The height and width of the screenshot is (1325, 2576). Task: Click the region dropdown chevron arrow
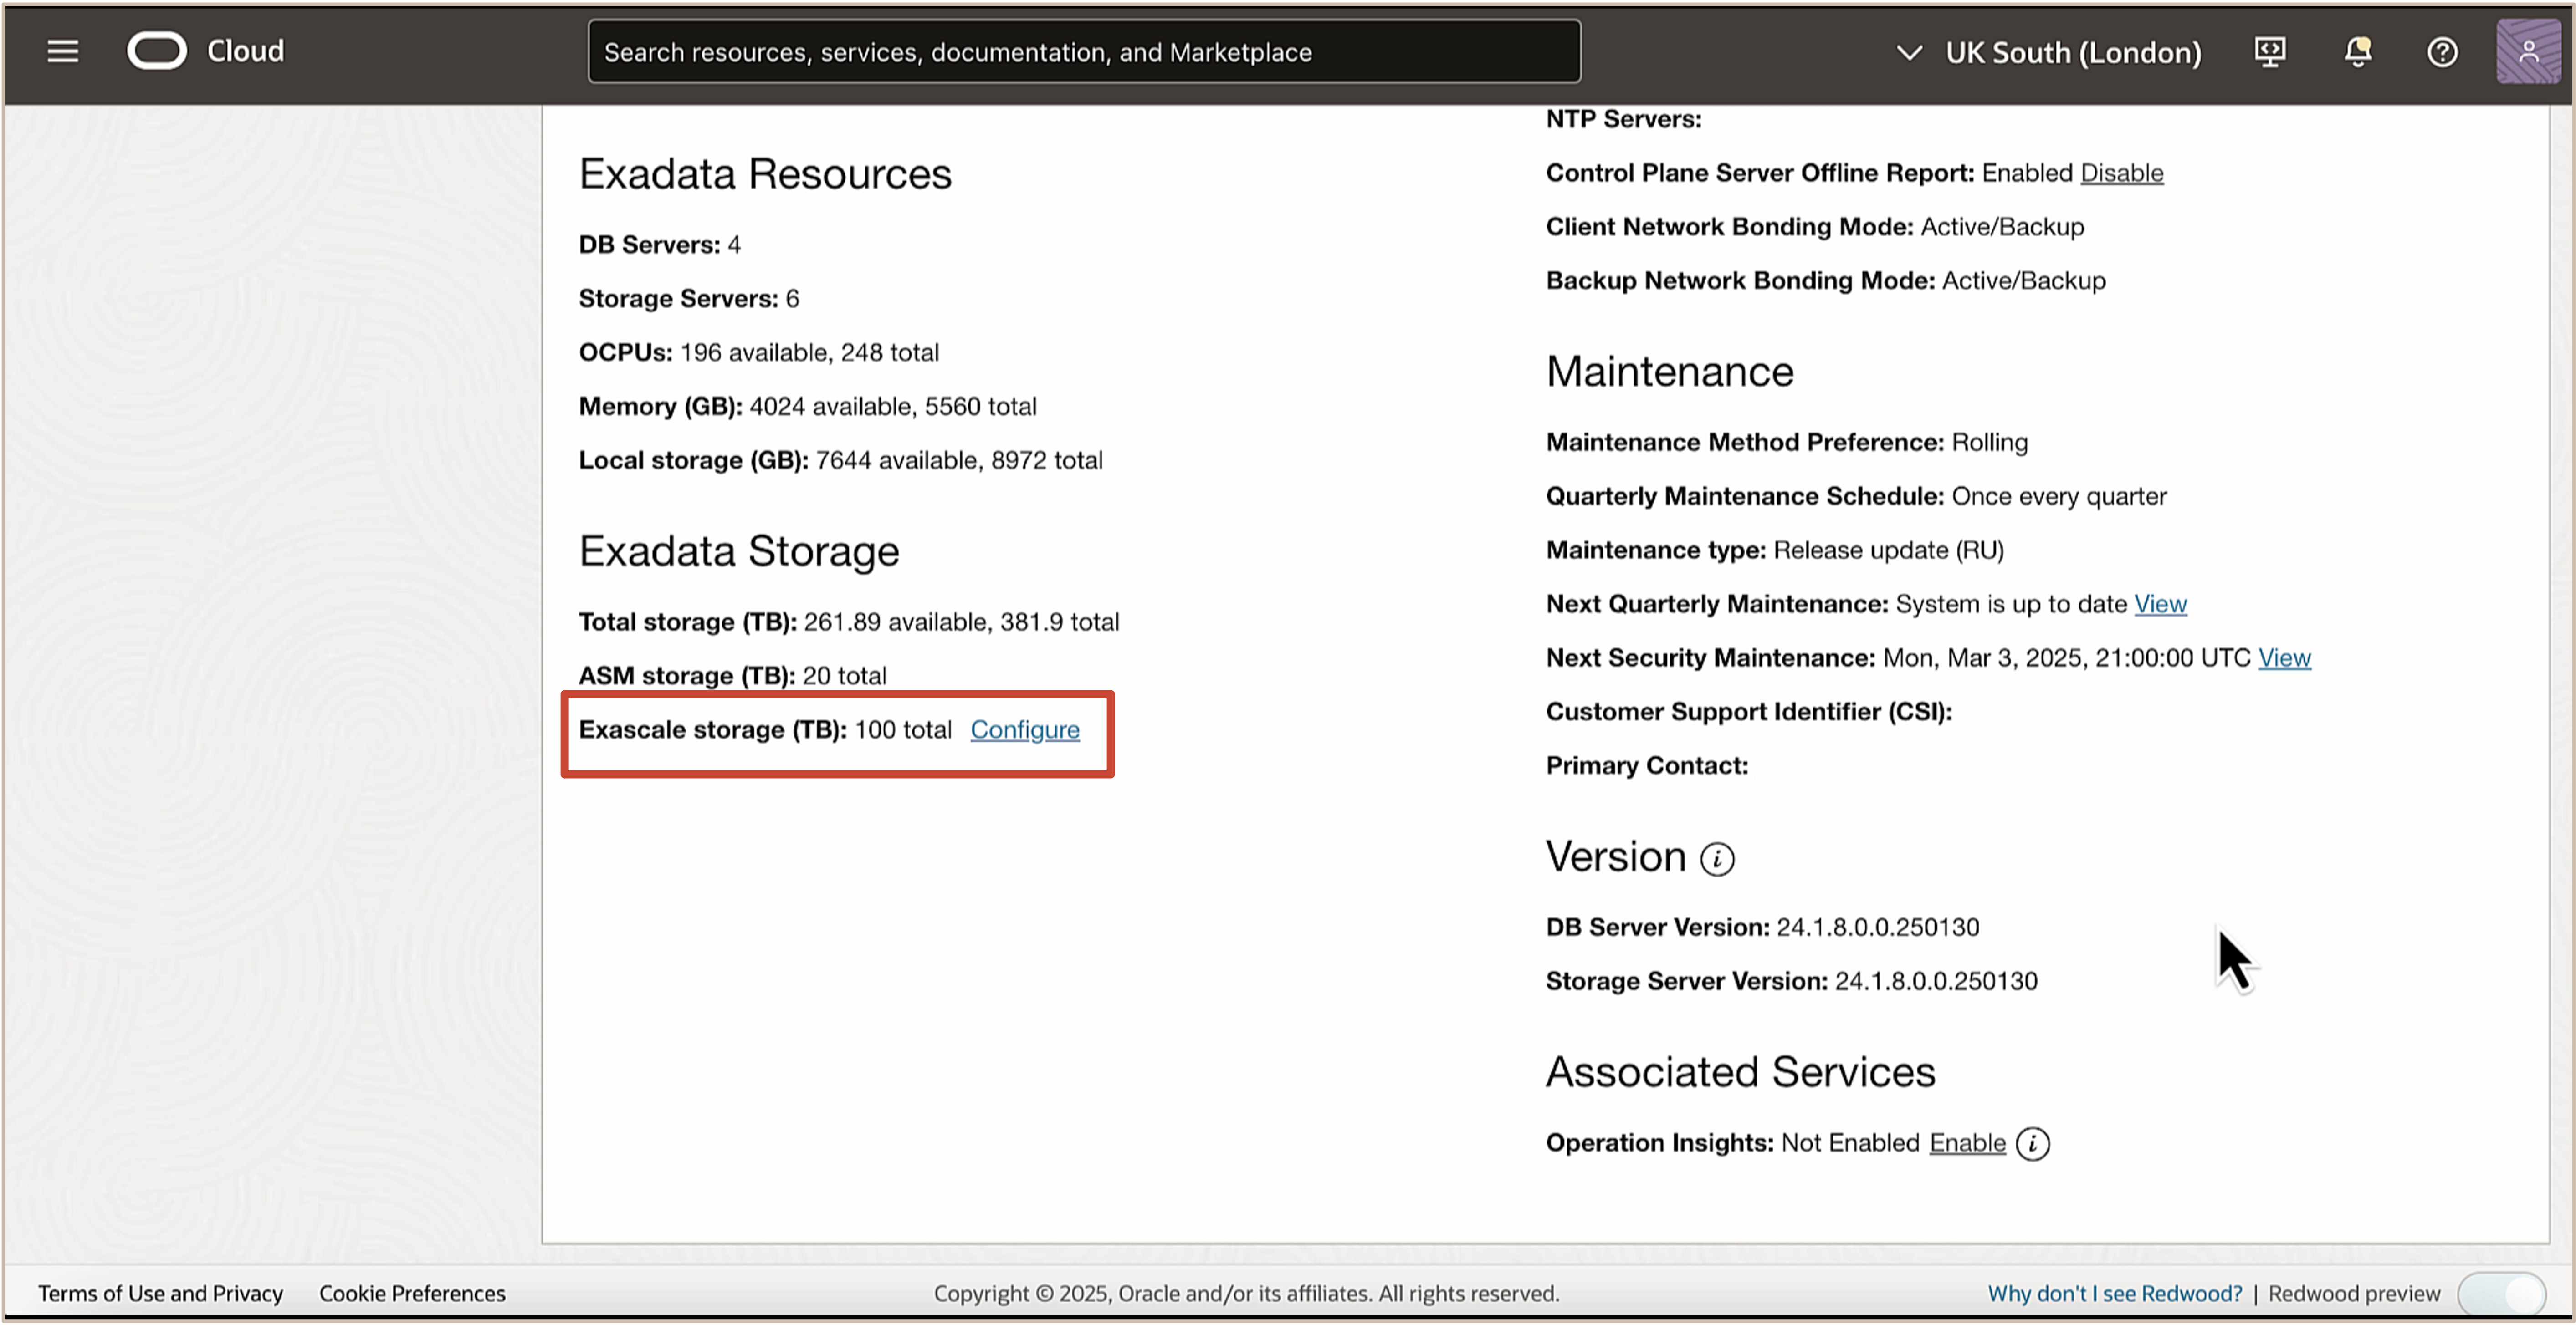click(x=1909, y=52)
